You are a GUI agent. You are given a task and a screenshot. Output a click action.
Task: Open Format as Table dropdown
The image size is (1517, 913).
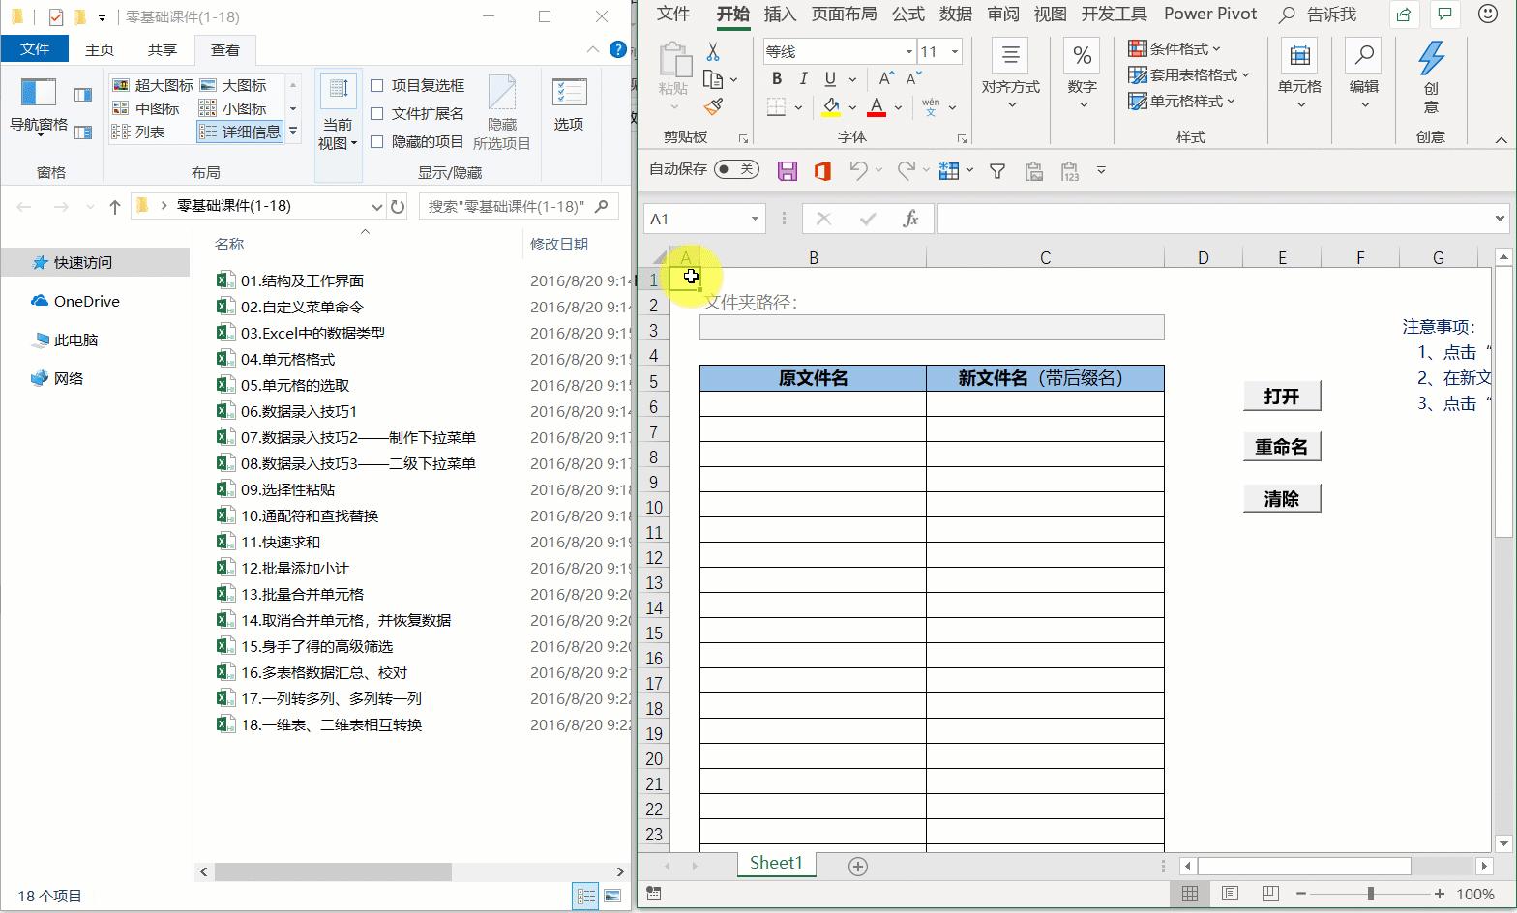point(1189,74)
